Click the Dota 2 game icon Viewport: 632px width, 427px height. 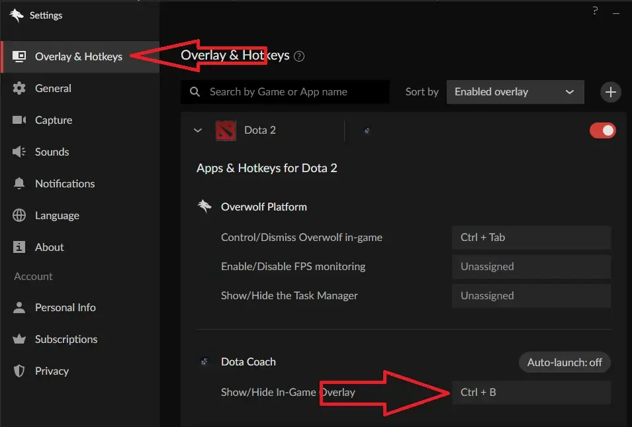click(x=226, y=130)
